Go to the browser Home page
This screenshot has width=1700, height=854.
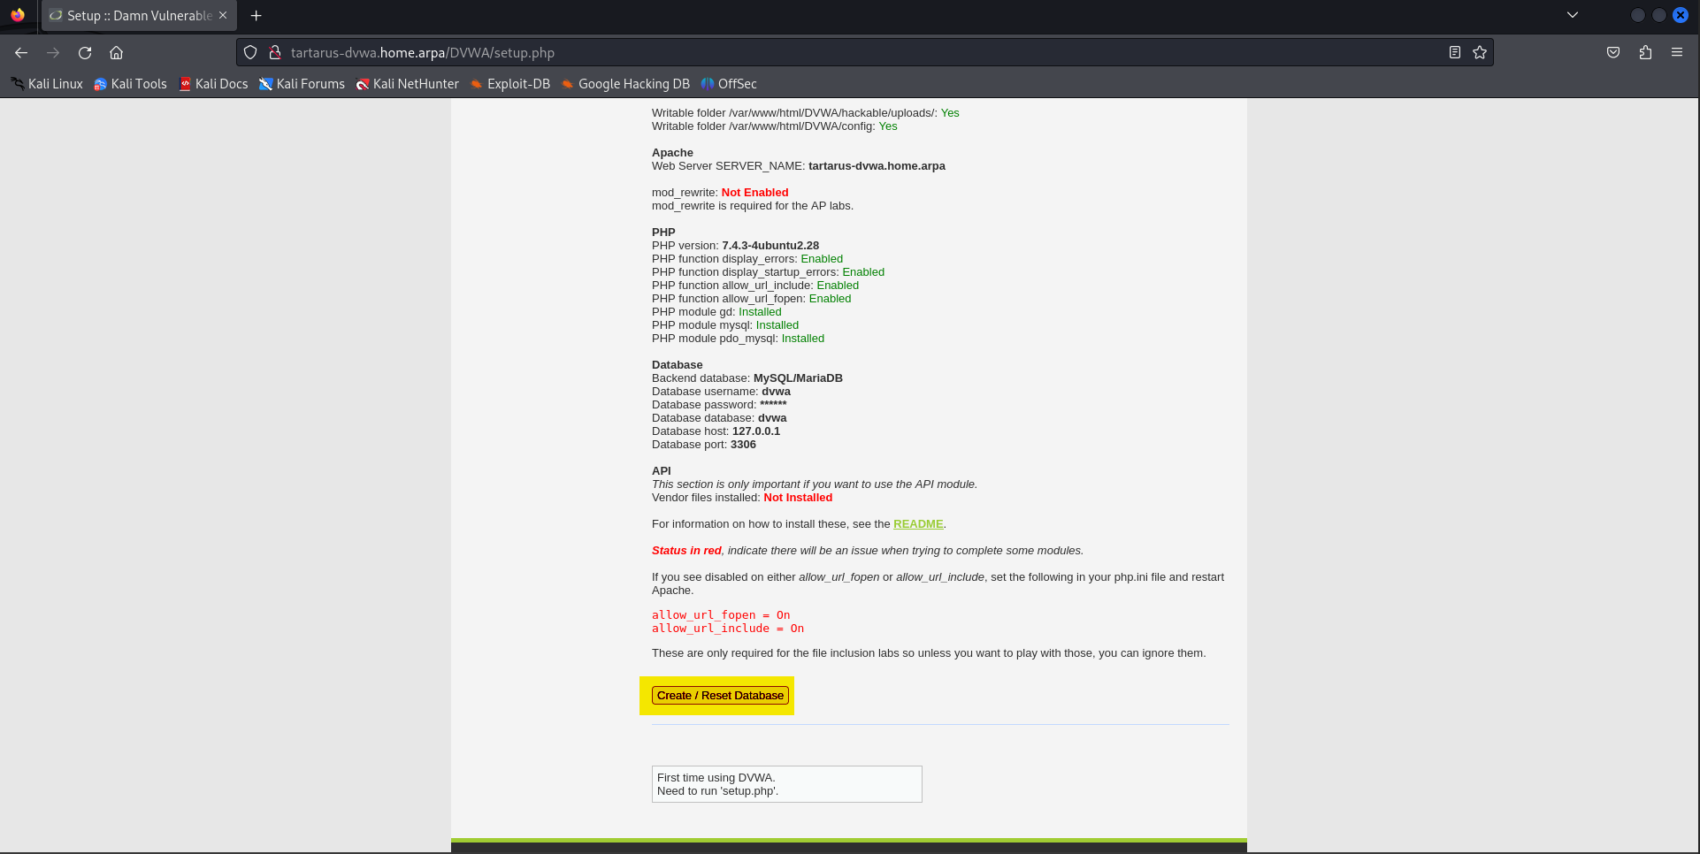pos(116,53)
